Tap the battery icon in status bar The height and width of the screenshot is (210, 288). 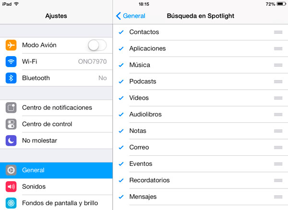coord(281,4)
